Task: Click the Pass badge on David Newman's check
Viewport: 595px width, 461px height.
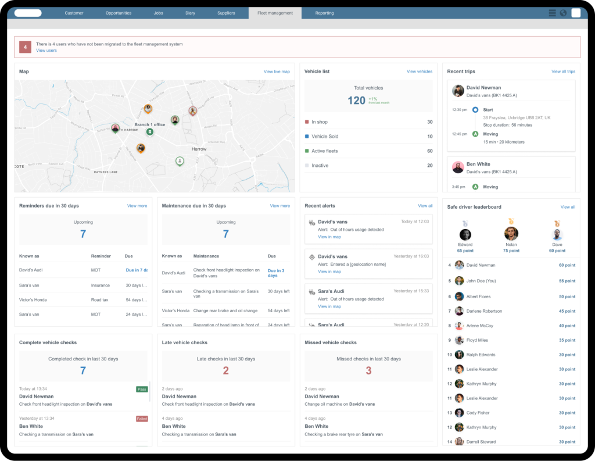Action: click(141, 389)
